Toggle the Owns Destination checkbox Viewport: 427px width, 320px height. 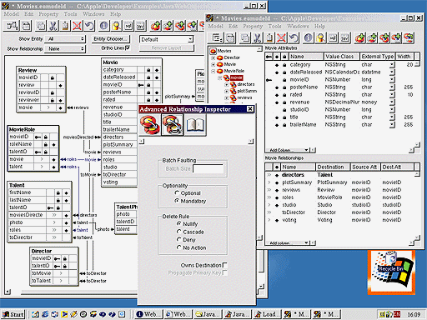224,265
